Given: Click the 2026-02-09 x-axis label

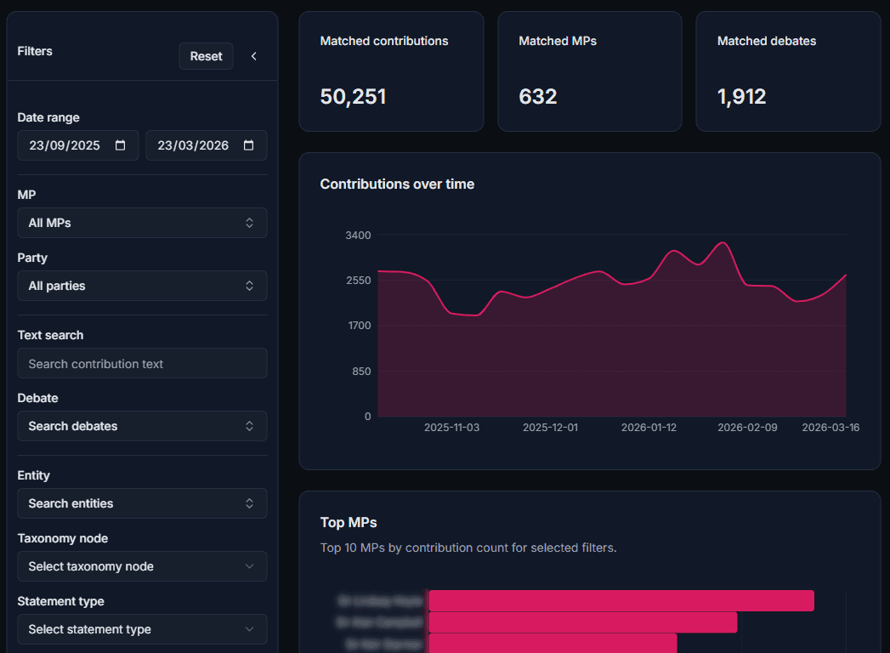Looking at the screenshot, I should (747, 428).
